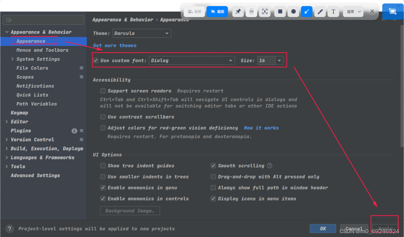The width and height of the screenshot is (404, 237).
Task: Click the OCR text recognition icon
Action: pyautogui.click(x=264, y=12)
